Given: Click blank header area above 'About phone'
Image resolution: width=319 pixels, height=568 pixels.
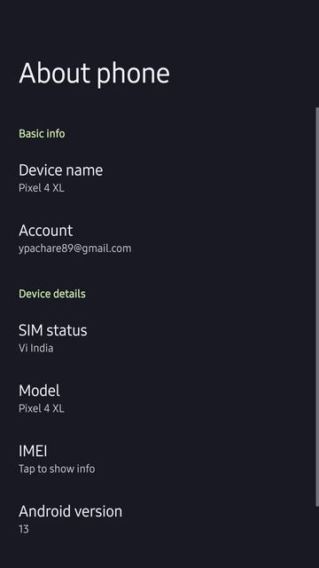Looking at the screenshot, I should [158, 28].
